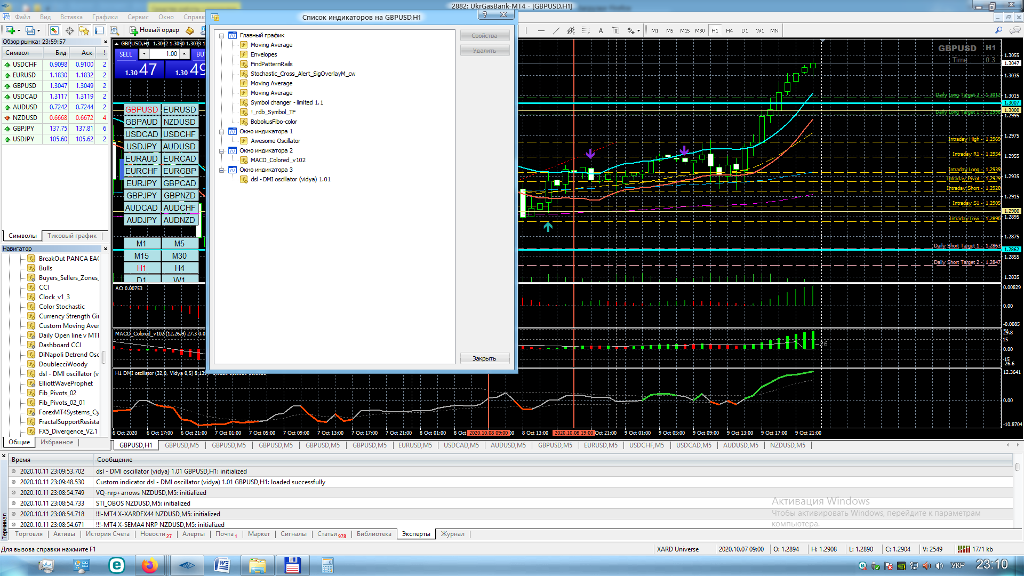
Task: Toggle the Navigator window icon
Action: [84, 30]
